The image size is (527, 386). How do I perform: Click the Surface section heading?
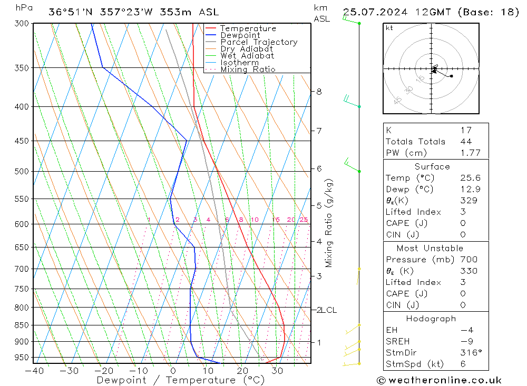(432, 166)
